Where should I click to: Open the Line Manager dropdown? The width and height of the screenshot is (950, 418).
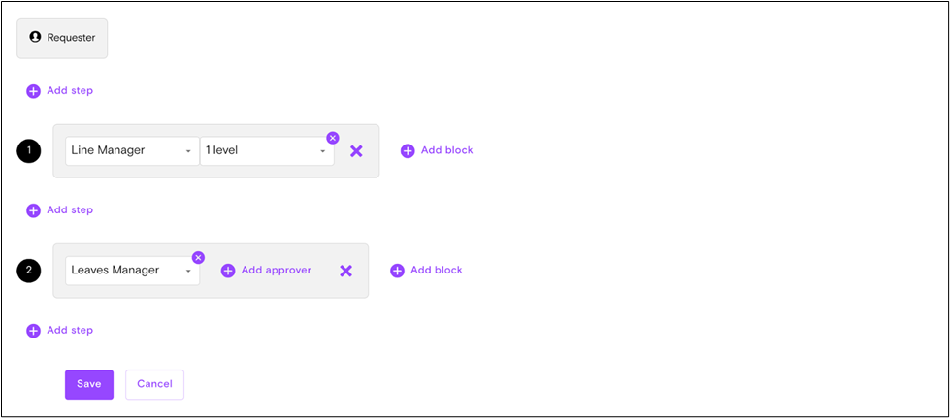132,151
